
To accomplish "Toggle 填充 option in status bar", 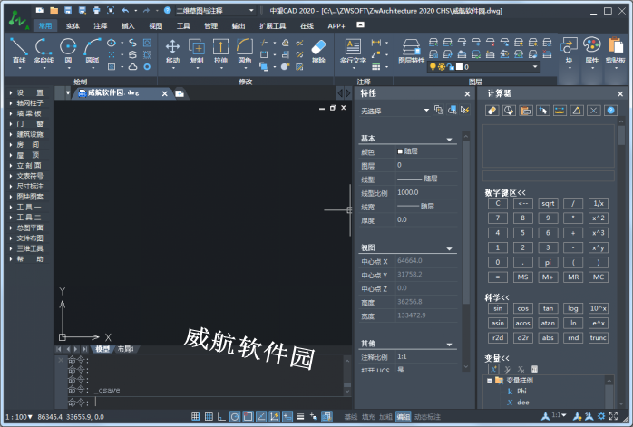I will (368, 417).
